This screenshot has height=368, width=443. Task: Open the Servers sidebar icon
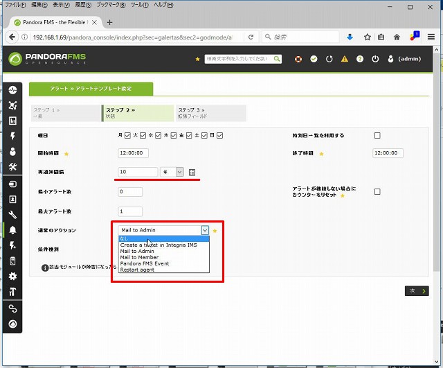click(x=12, y=261)
